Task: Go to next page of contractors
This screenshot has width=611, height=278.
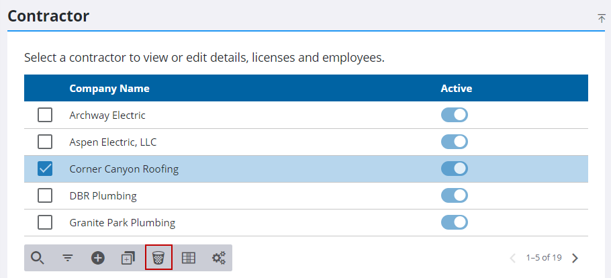Action: 575,258
